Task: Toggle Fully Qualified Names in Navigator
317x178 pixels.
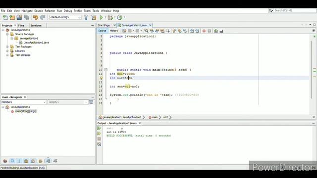Action: point(41,161)
